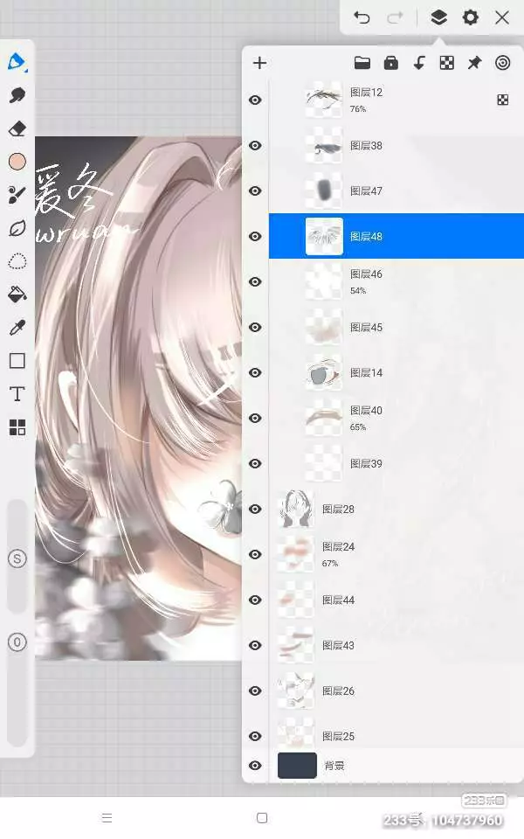Select layer name 图层28

[339, 509]
